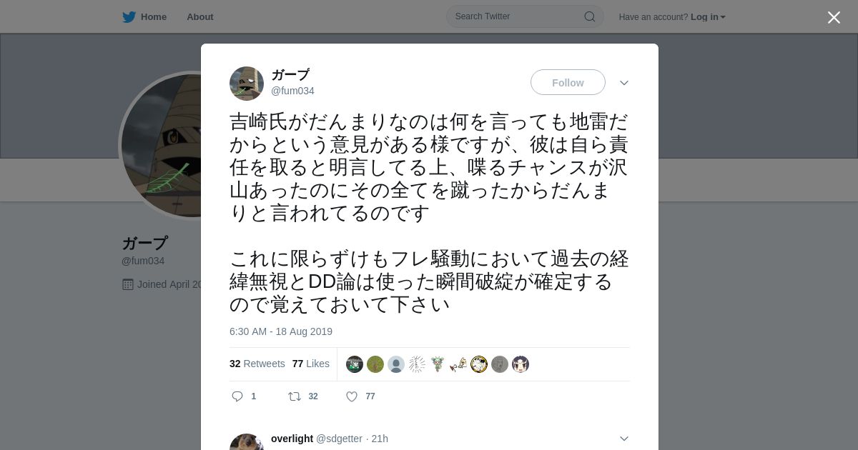Click the reply speech bubble icon
Viewport: 858px width, 450px height.
[237, 396]
